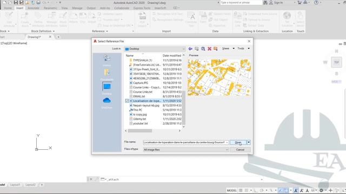The image size is (346, 194).
Task: Close the Select Reference File dialog
Action: click(249, 41)
